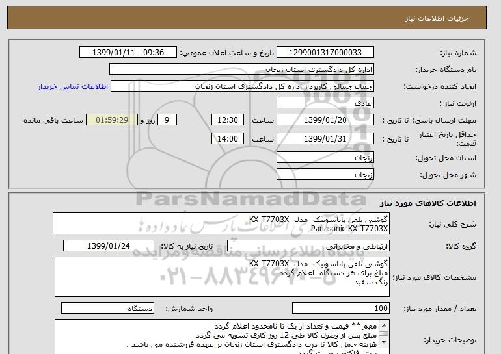
Task: Click the label شماره نیاز
Action: 458,53
